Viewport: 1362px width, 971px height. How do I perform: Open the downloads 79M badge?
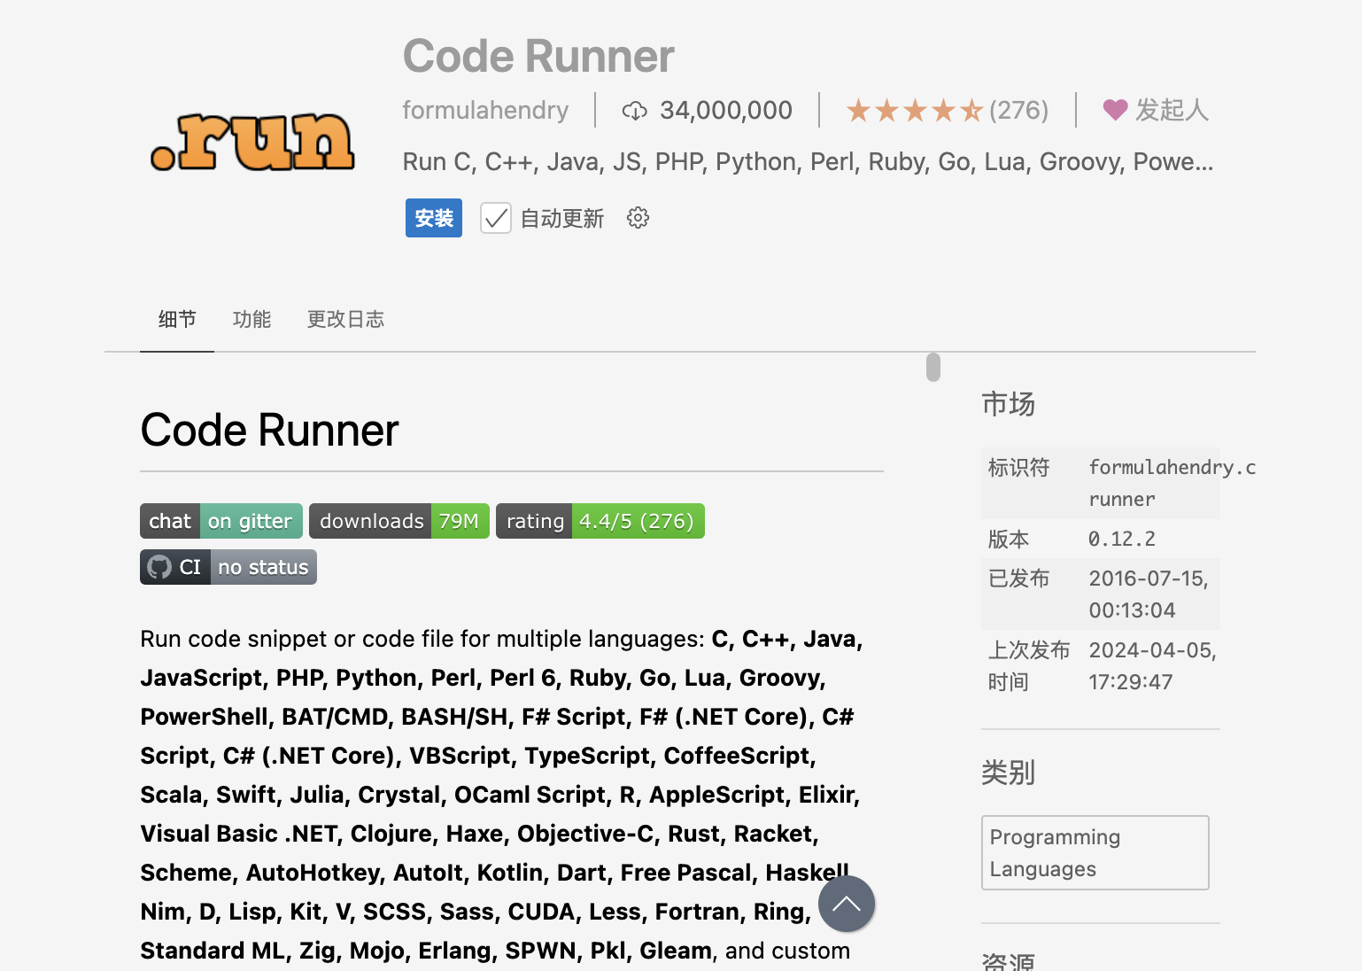[x=399, y=521]
